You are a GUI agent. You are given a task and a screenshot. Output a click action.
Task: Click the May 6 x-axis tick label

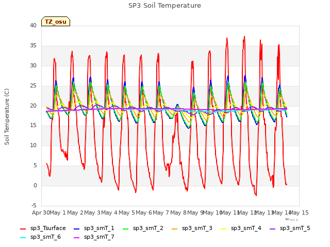[144, 213]
